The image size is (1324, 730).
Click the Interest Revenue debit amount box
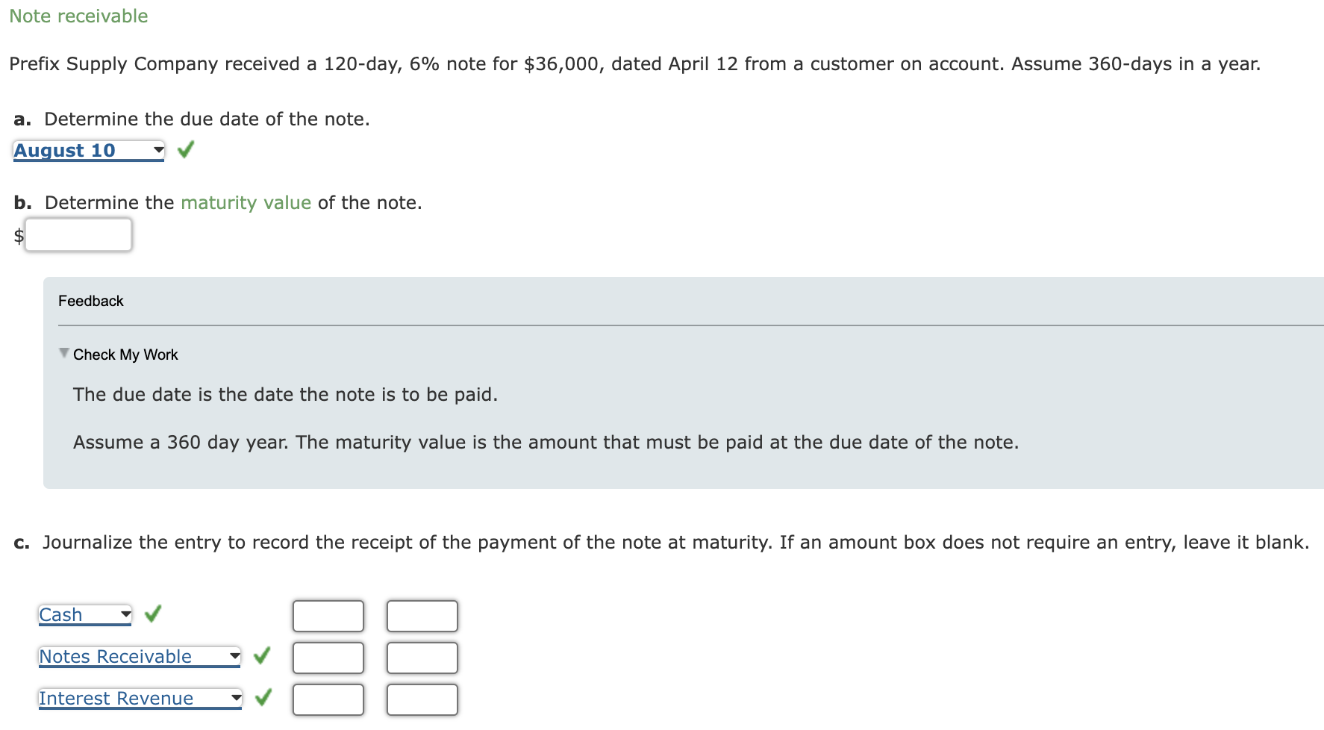tap(328, 699)
